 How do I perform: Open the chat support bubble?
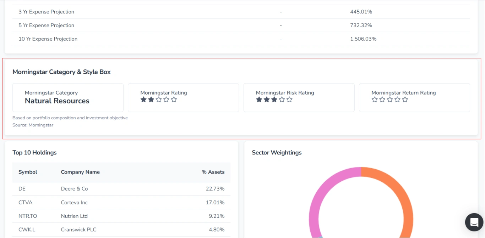point(474,222)
